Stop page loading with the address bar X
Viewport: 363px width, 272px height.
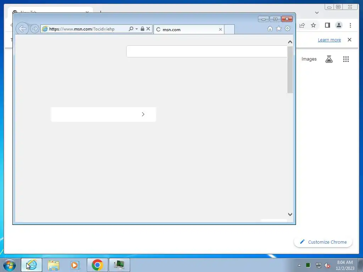[148, 29]
